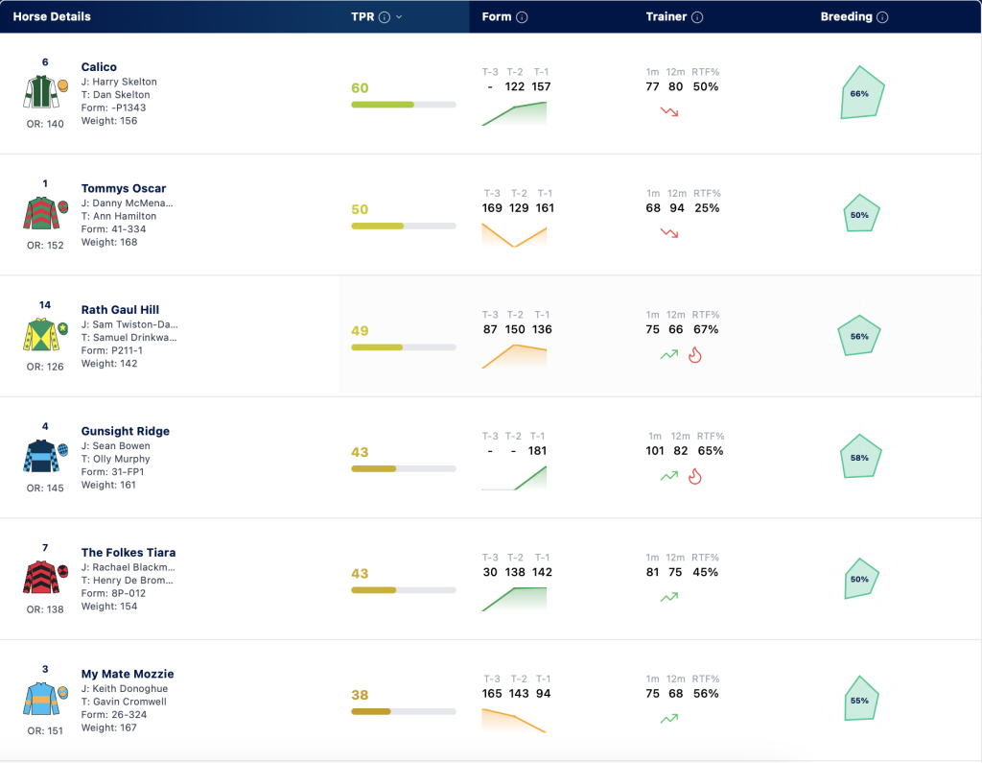This screenshot has height=763, width=982.
Task: Open the Rath Gaul Hill link
Action: point(120,310)
